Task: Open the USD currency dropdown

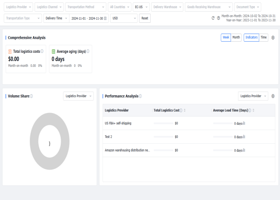Action: click(x=124, y=18)
